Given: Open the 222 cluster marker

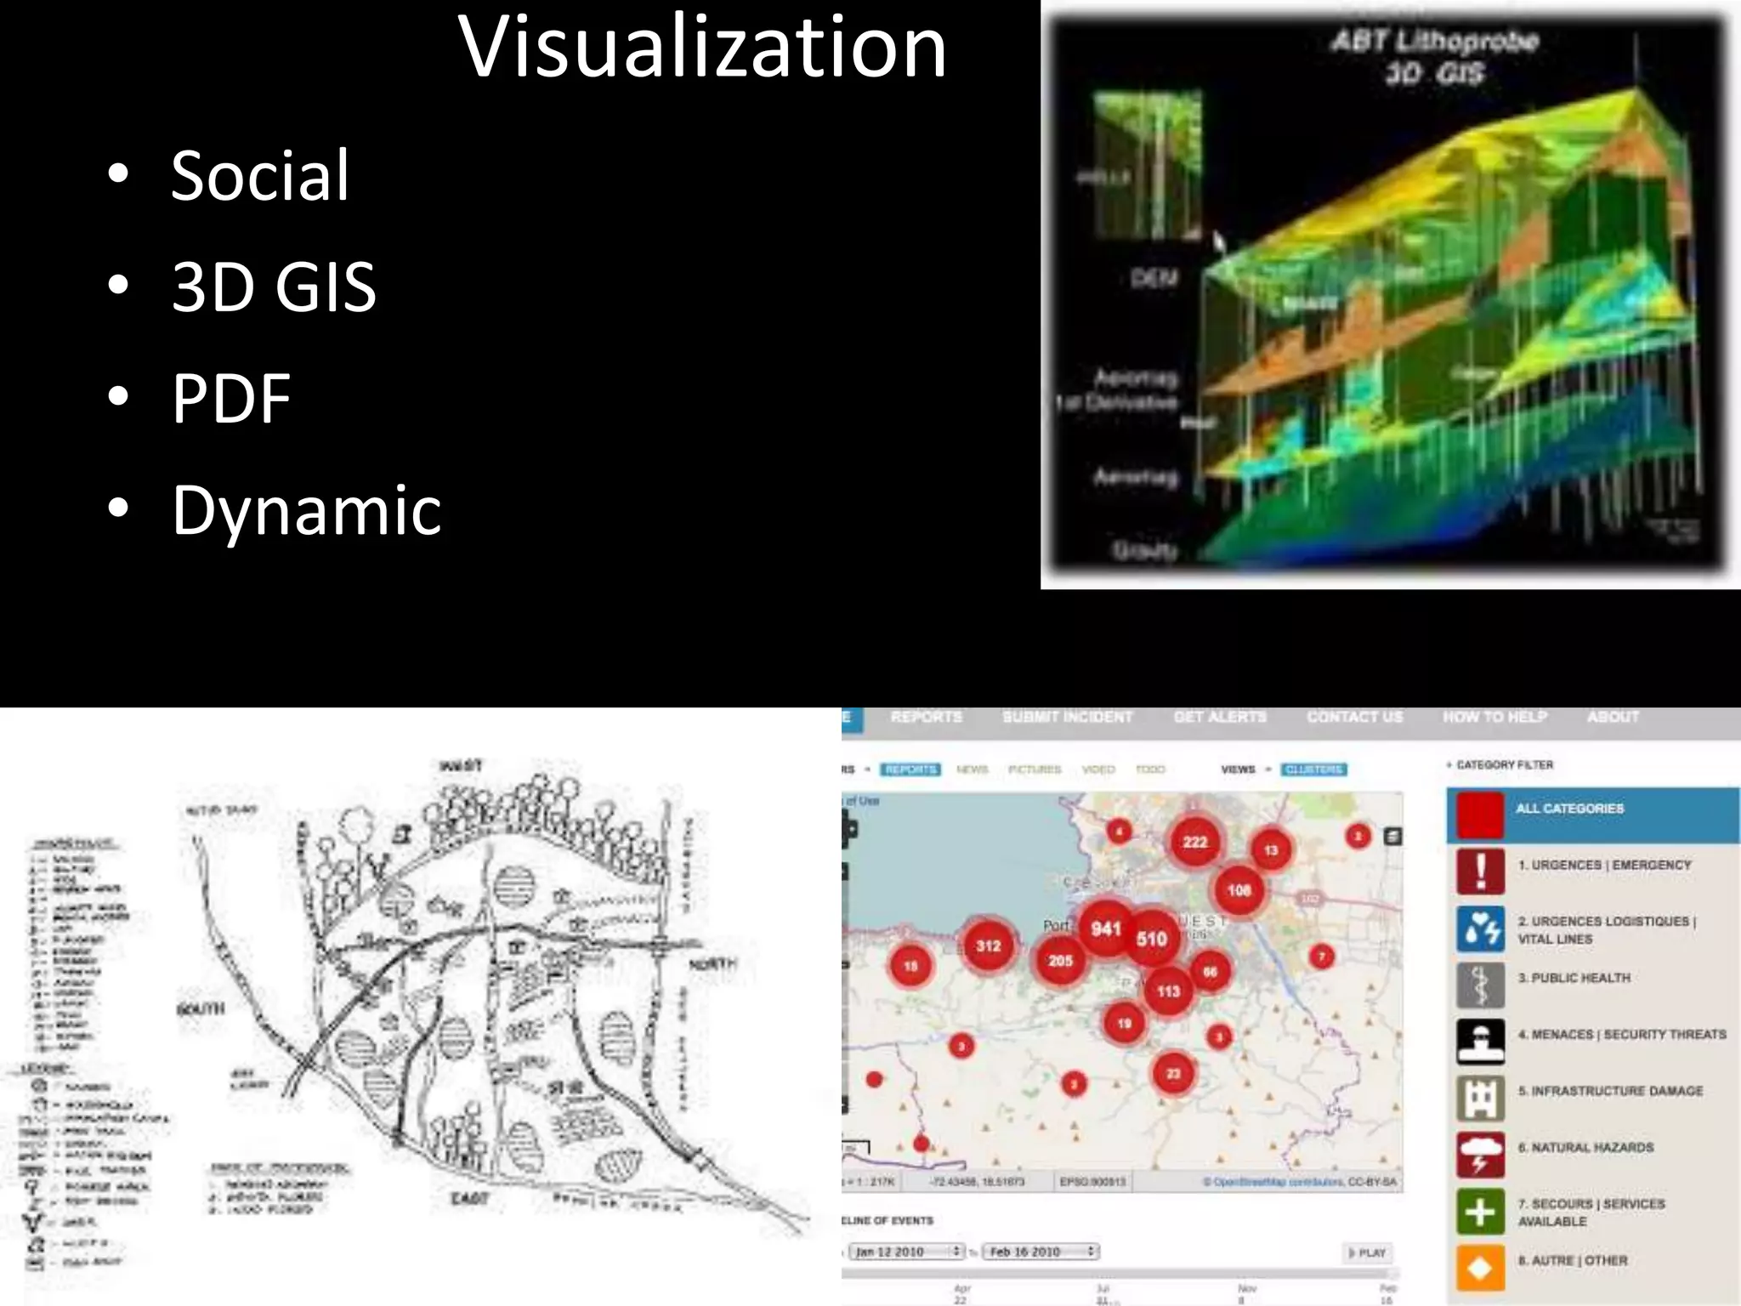Looking at the screenshot, I should point(1194,842).
